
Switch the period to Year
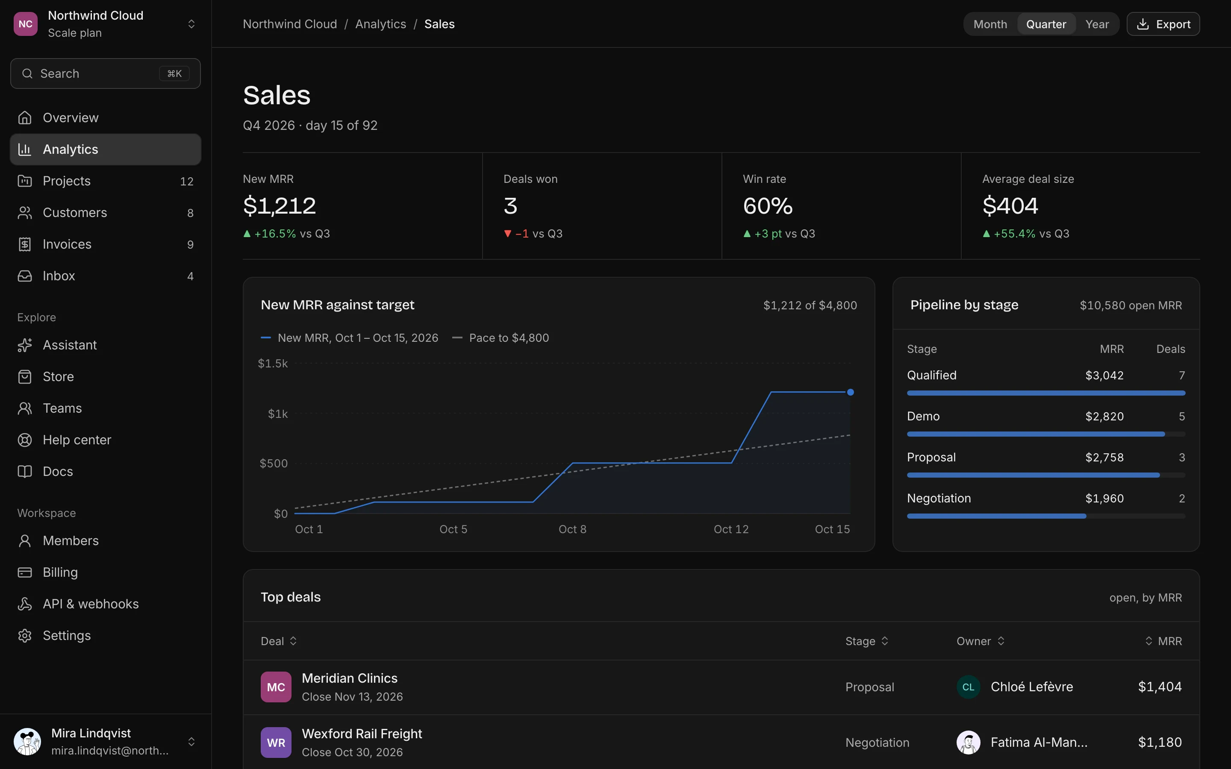click(1097, 24)
